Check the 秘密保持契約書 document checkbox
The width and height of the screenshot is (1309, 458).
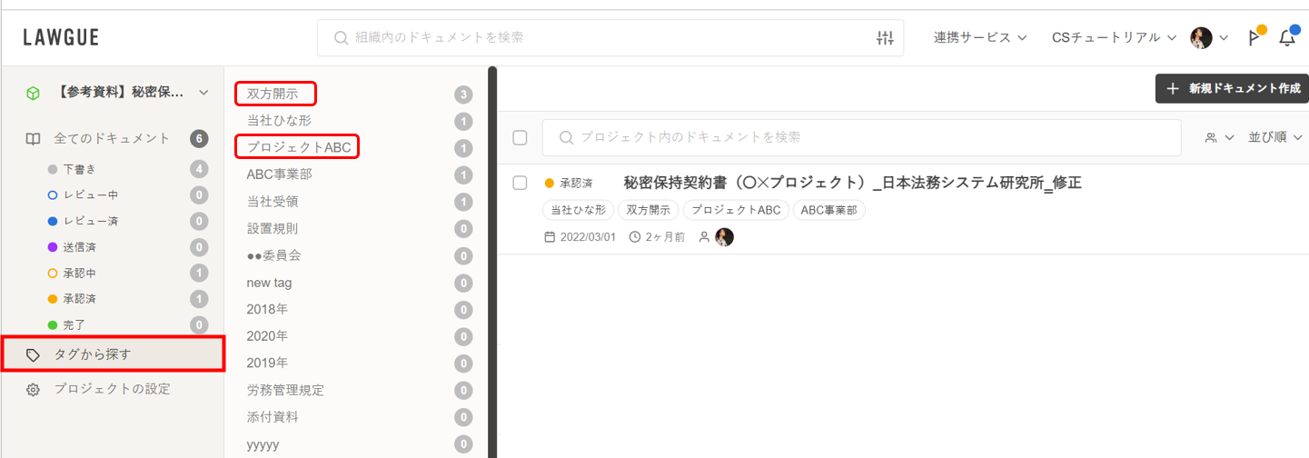click(x=520, y=183)
